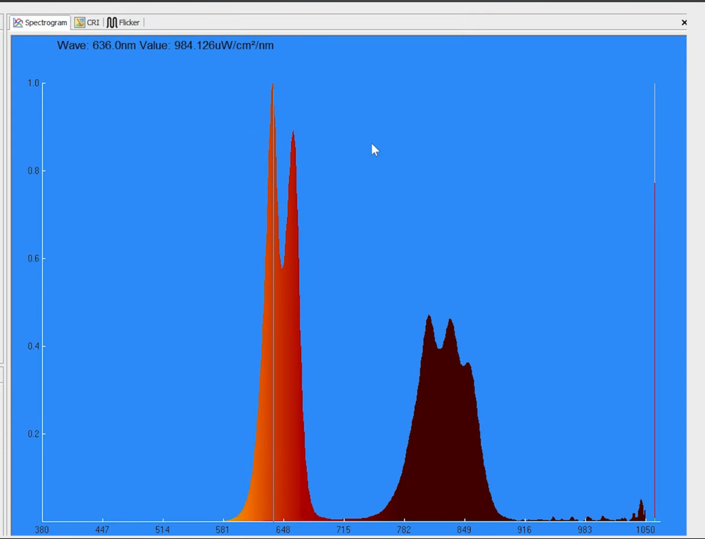Click the 715 wavelength axis label
Image resolution: width=705 pixels, height=539 pixels.
point(343,530)
